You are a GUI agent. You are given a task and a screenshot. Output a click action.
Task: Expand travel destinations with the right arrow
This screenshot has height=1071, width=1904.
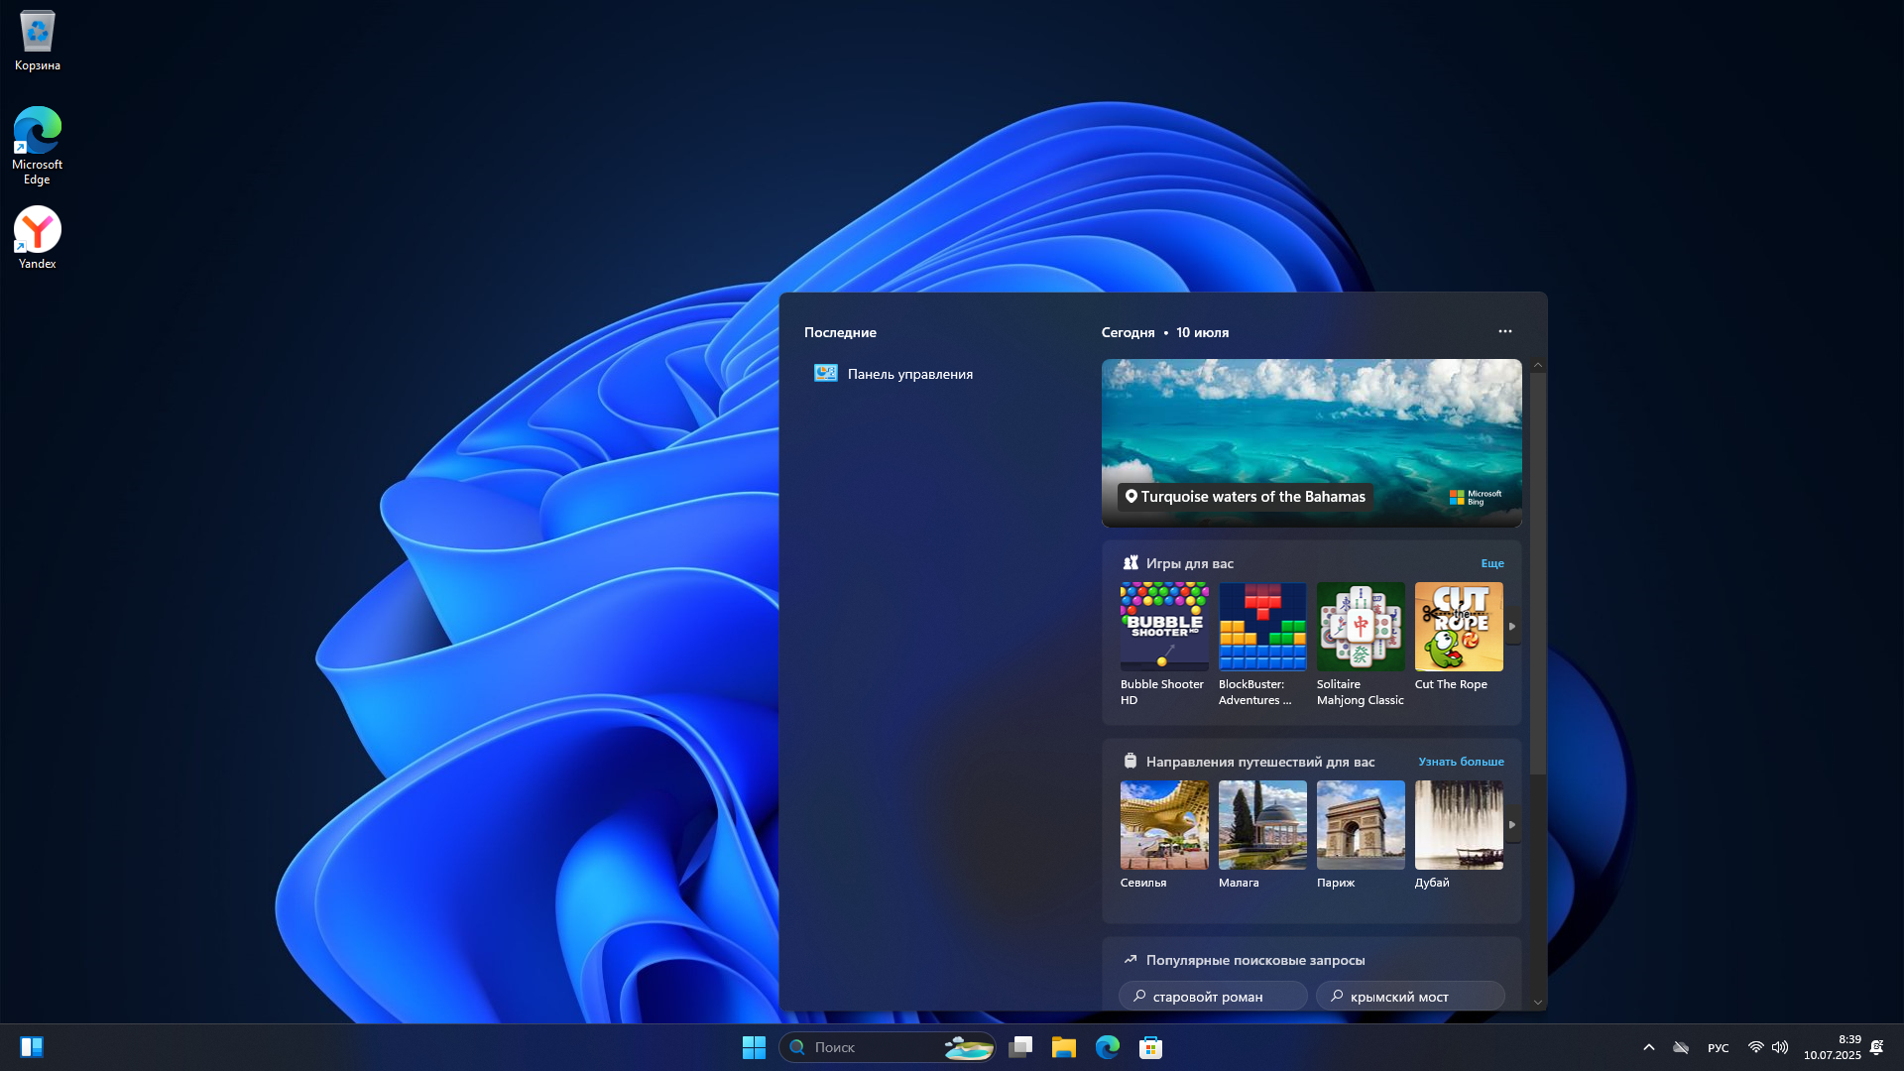[x=1511, y=824]
